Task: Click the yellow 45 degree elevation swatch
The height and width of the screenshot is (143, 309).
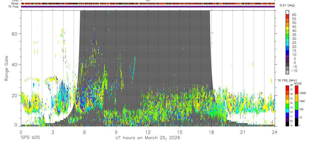Action: (287, 28)
